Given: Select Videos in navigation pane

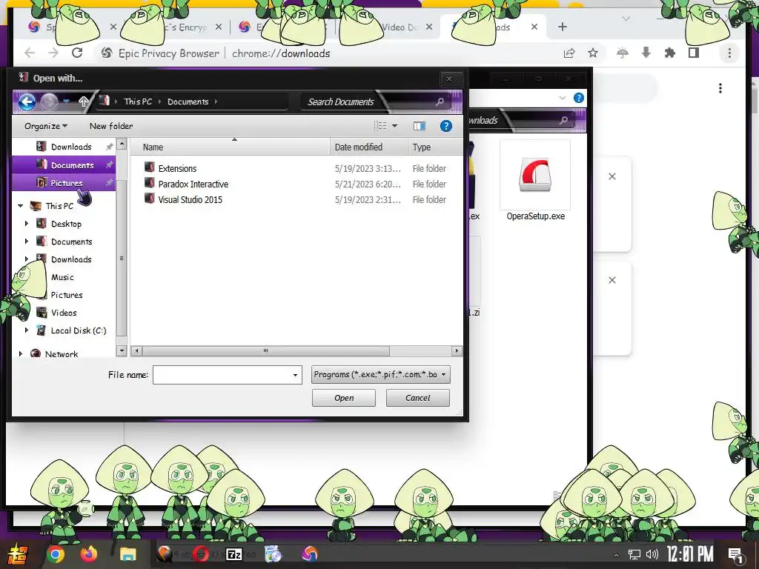Looking at the screenshot, I should [64, 313].
